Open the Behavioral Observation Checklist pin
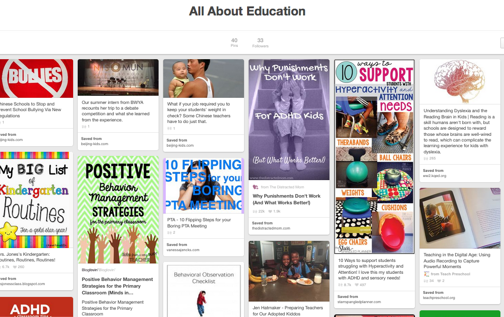 pos(203,291)
